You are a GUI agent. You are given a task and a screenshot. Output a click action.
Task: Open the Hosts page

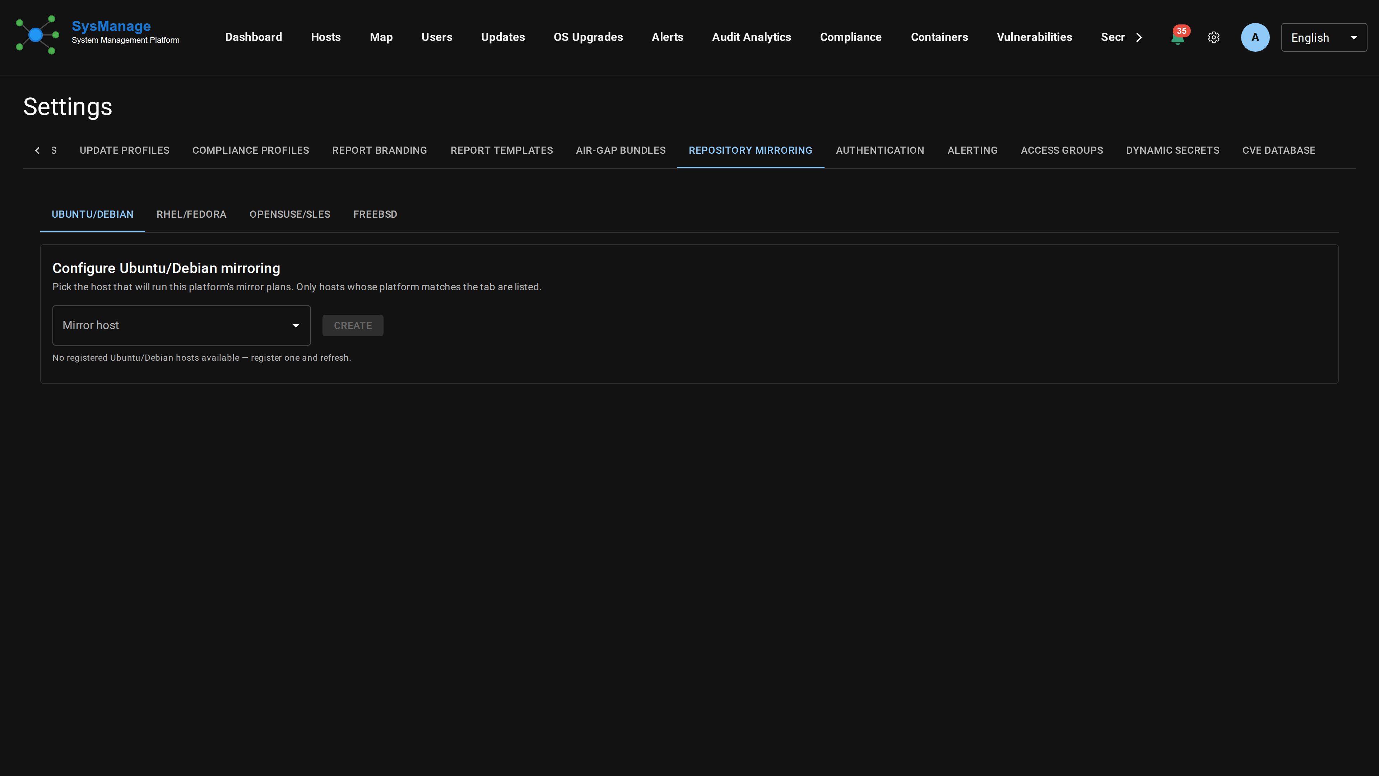pos(325,37)
